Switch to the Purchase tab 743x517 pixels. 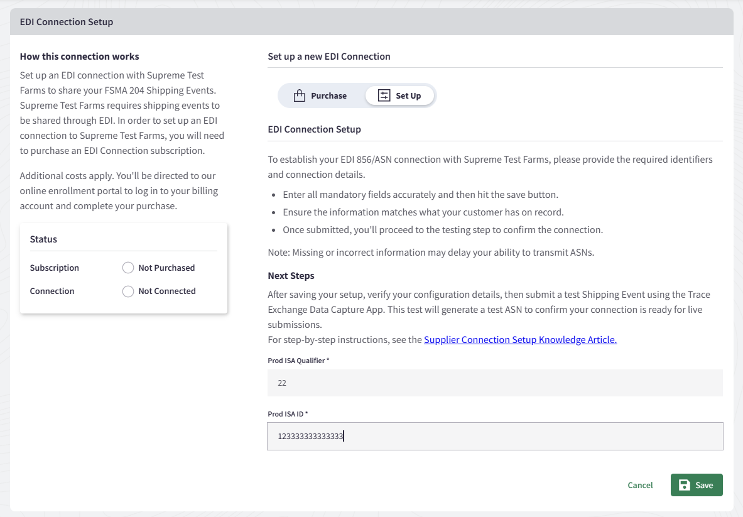pyautogui.click(x=321, y=96)
